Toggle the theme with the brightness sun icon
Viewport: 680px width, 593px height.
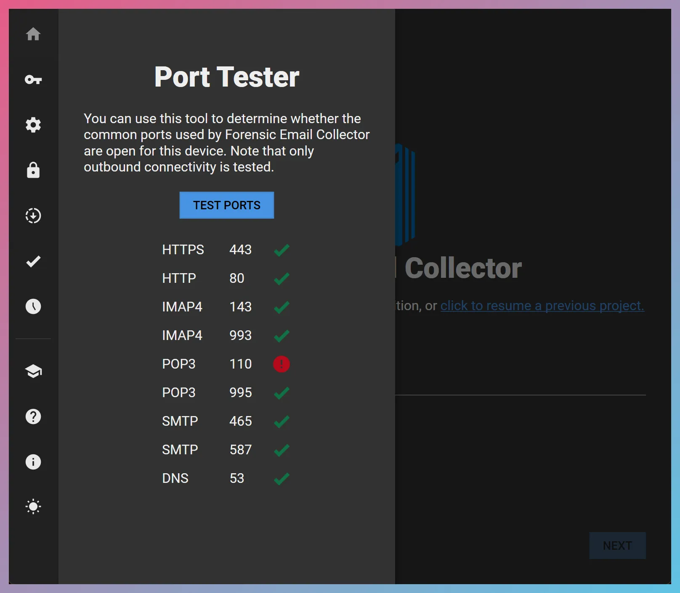[x=33, y=506]
